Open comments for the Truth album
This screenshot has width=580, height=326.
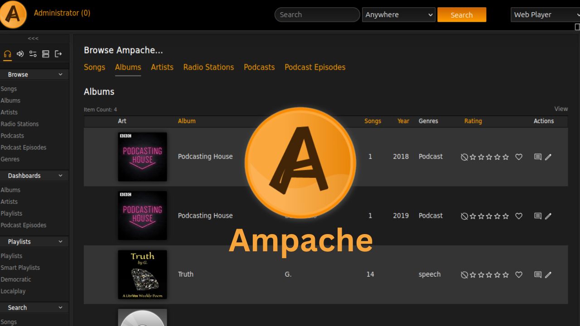(538, 274)
